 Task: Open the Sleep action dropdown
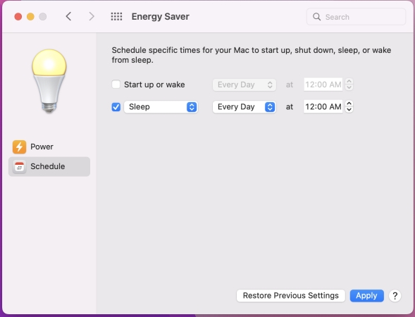coord(161,107)
